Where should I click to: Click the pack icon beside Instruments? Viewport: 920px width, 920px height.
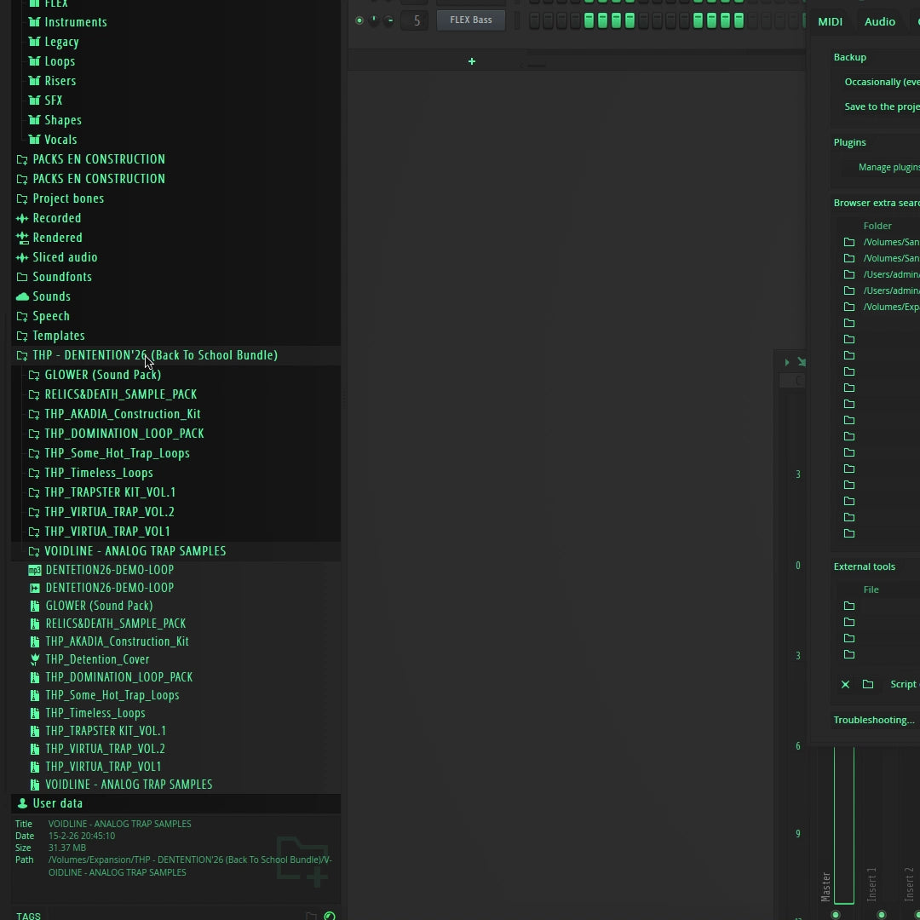click(35, 22)
